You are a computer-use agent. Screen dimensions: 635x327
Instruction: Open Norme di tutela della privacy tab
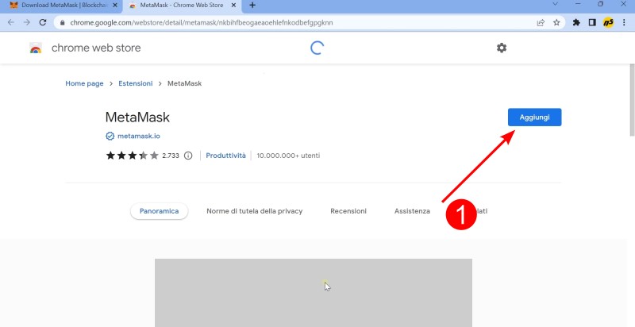254,211
